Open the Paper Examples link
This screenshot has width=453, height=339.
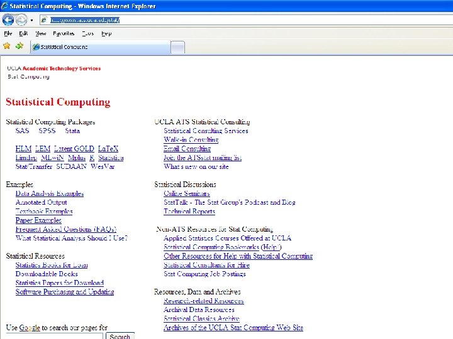pyautogui.click(x=38, y=220)
